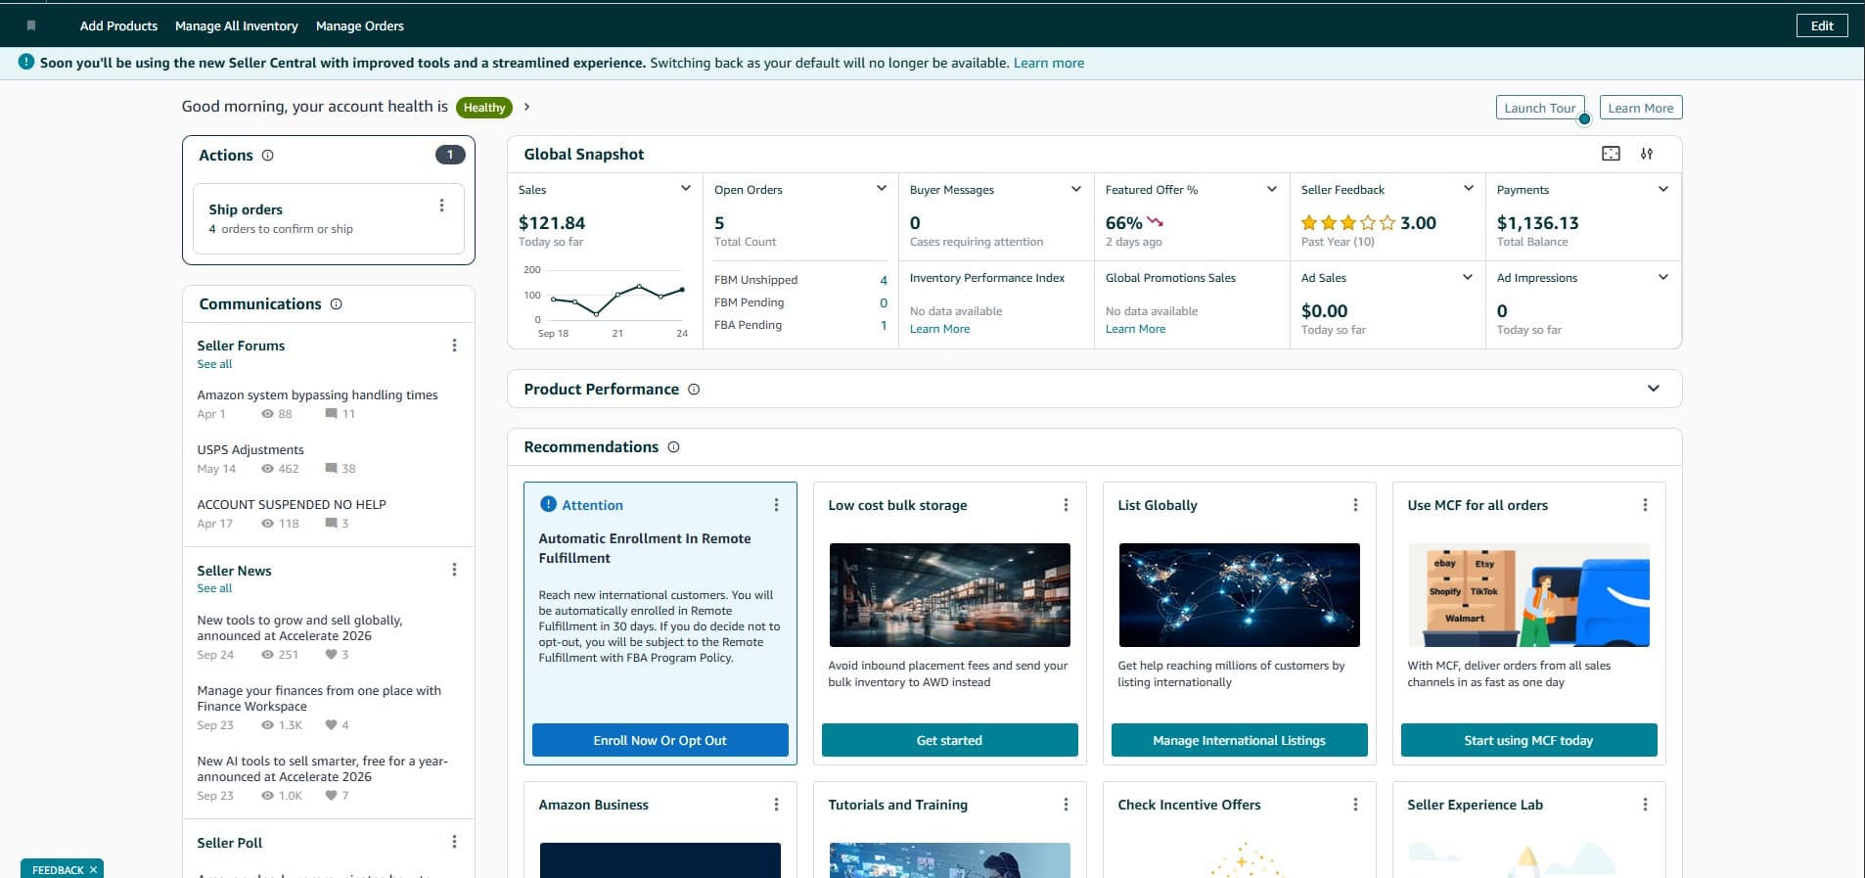Click the Attention alert icon
Image resolution: width=1865 pixels, height=878 pixels.
coord(548,504)
